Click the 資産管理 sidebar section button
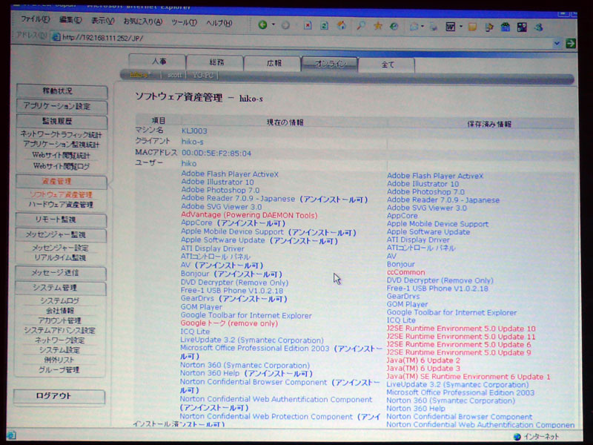This screenshot has width=593, height=445. pos(62,182)
